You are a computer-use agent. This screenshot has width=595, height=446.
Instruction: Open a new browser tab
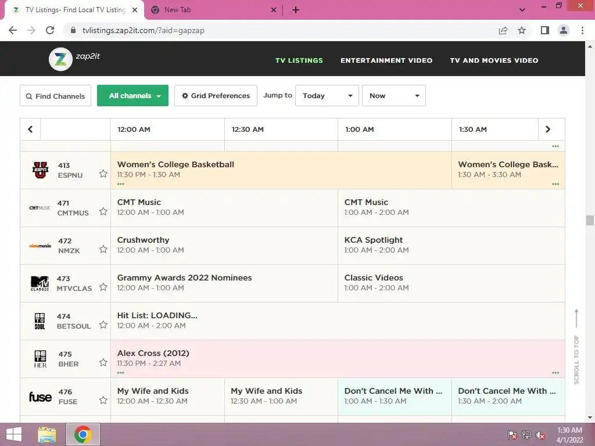(x=296, y=10)
